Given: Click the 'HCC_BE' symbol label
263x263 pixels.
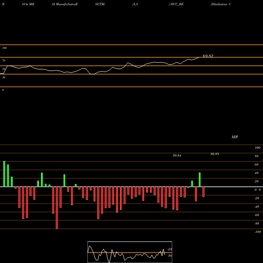Looking at the screenshot, I should (x=177, y=4).
